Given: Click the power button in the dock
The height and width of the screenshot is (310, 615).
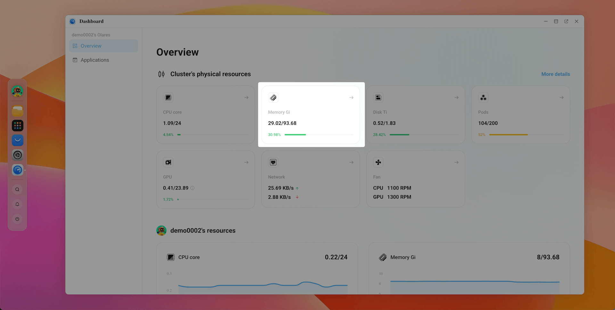Looking at the screenshot, I should tap(17, 219).
